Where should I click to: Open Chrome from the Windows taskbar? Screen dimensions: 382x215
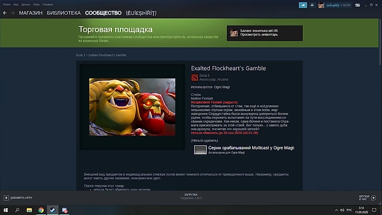41,210
